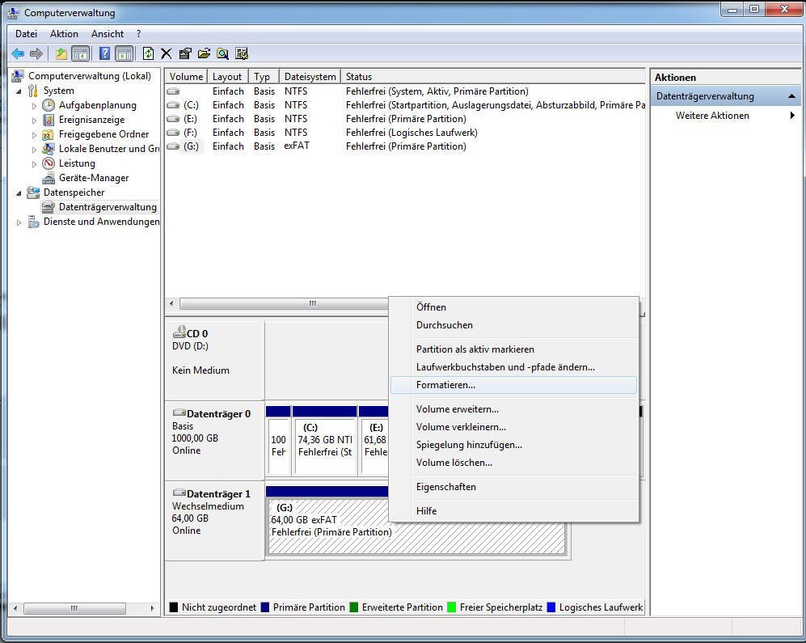This screenshot has width=806, height=643.
Task: Click the black X delete toolbar icon
Action: (x=167, y=54)
